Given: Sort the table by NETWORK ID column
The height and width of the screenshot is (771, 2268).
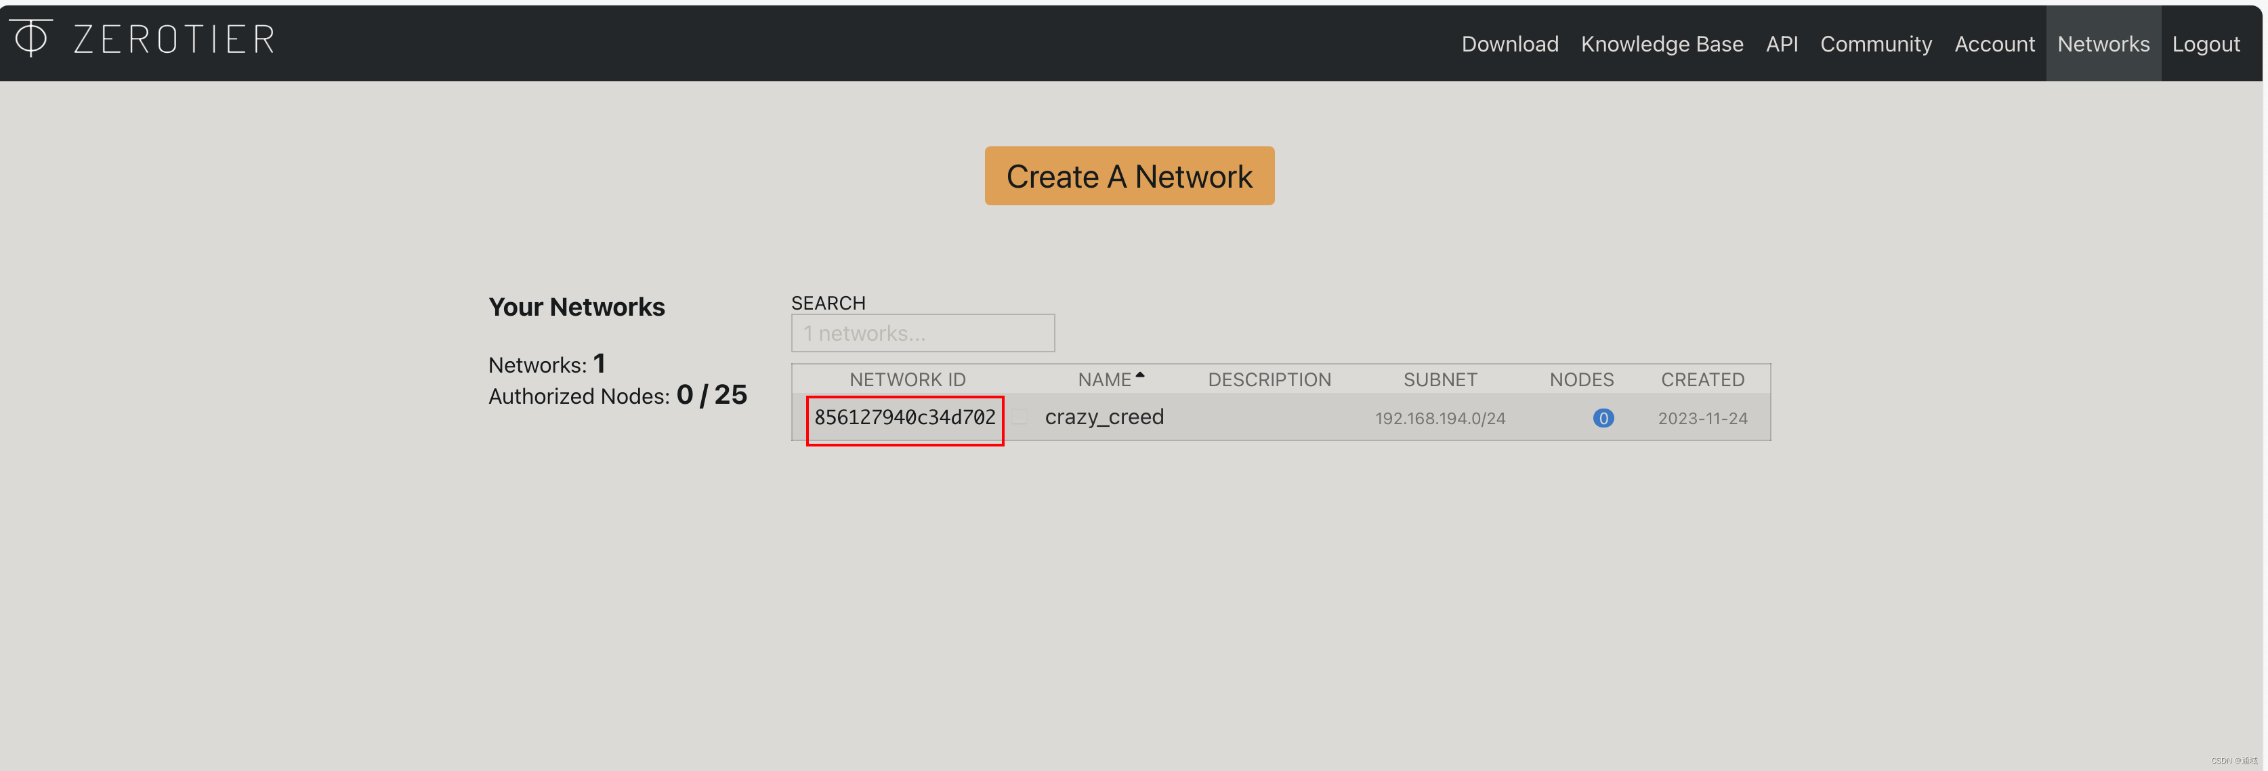Looking at the screenshot, I should point(907,379).
